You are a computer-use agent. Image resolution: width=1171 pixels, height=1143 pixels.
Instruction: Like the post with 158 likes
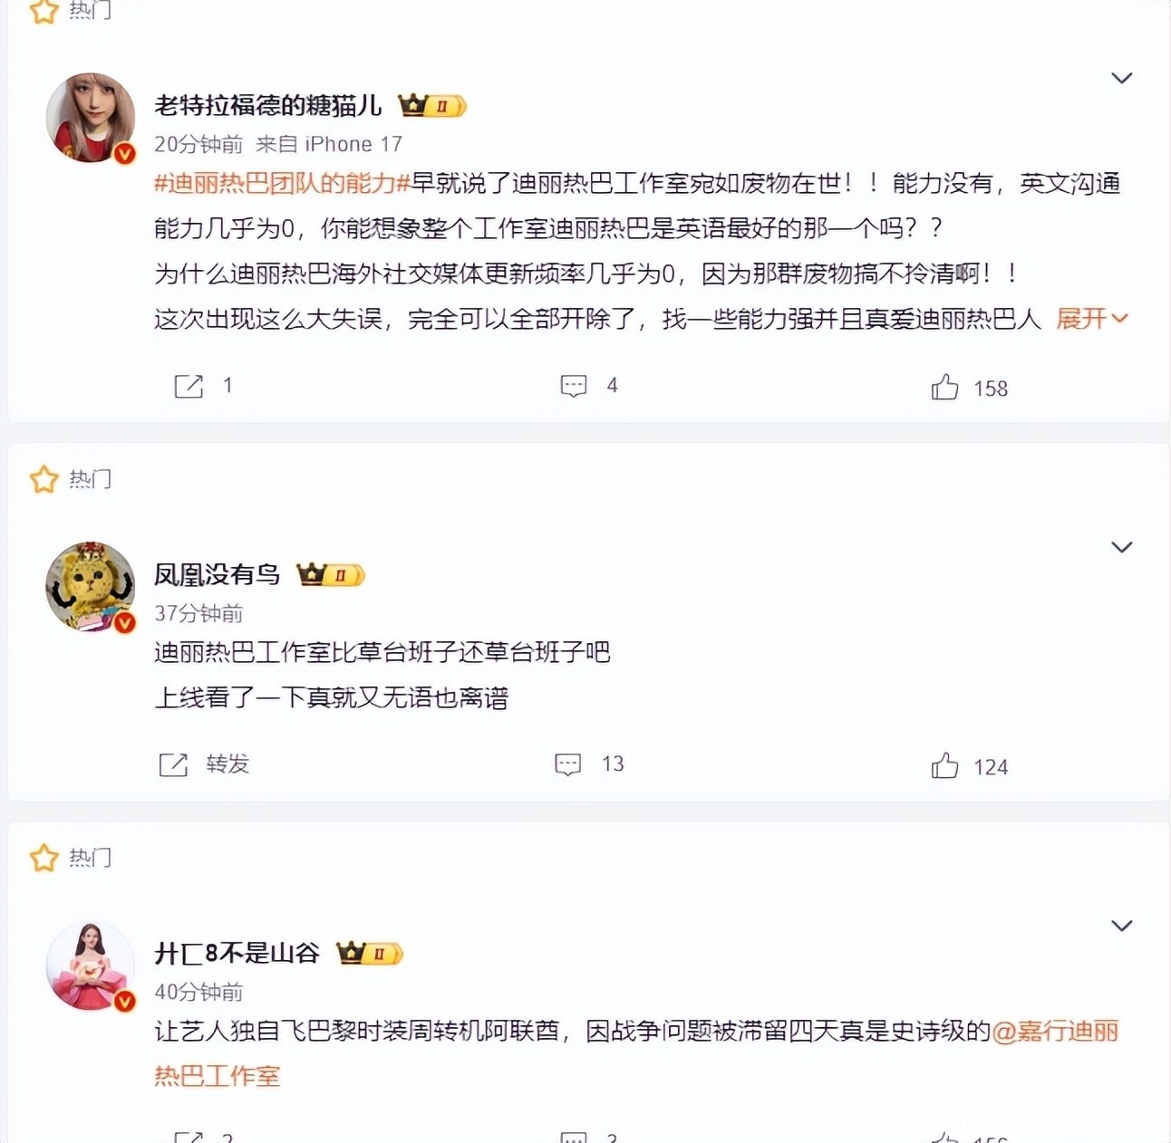[944, 388]
